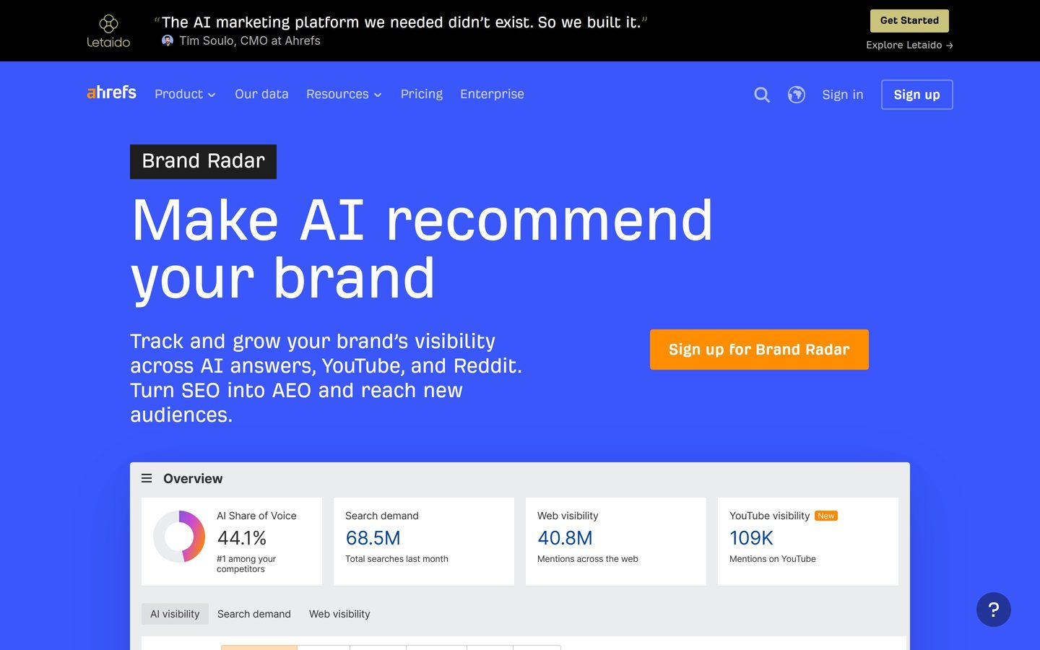The width and height of the screenshot is (1040, 650).
Task: Open the Pricing page
Action: (x=422, y=94)
